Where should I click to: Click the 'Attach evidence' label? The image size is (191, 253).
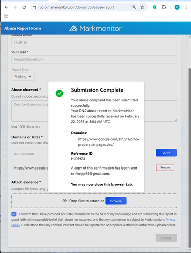[x=26, y=182]
